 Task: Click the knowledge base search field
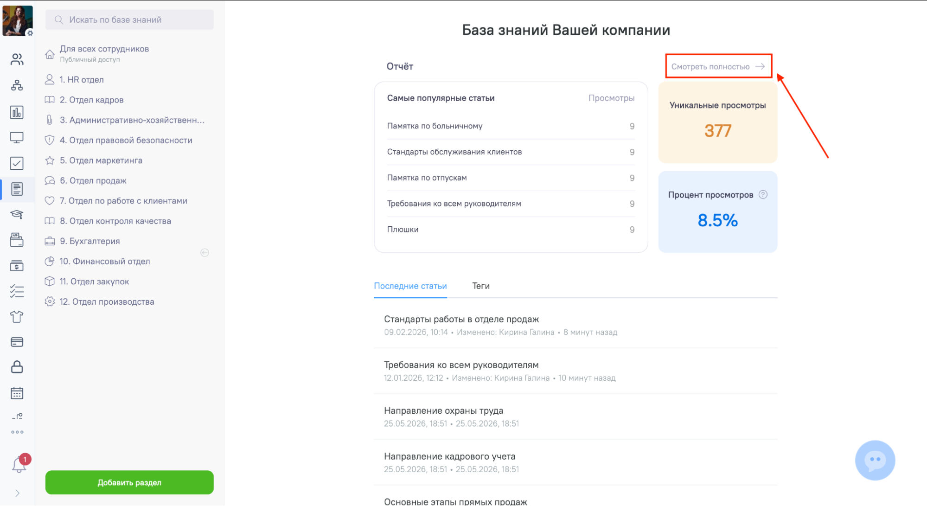coord(129,19)
